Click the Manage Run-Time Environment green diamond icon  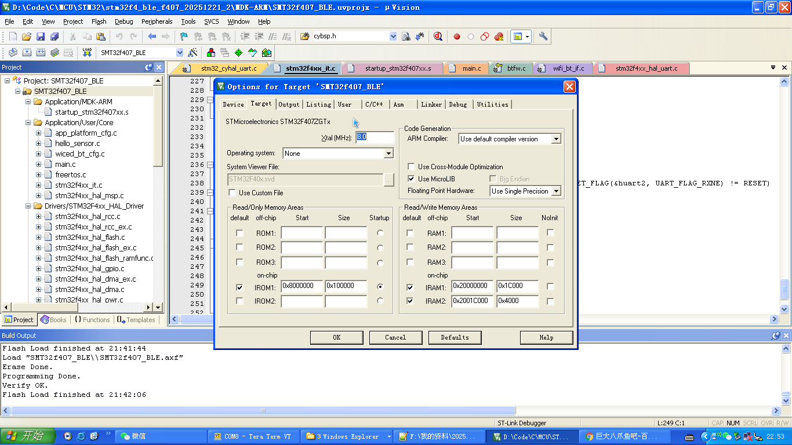(x=238, y=52)
